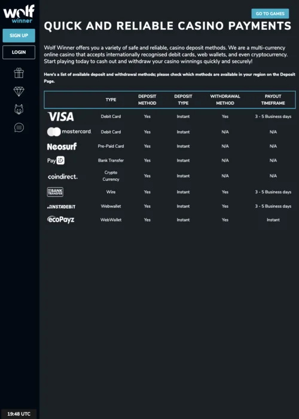Viewport: 299px width, 419px height.
Task: Click 'Webwallet' in the Instadebit row
Action: tap(111, 206)
